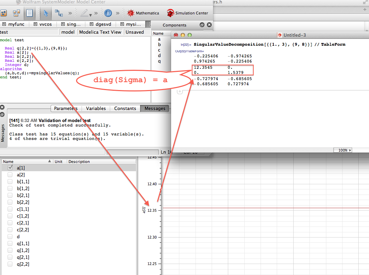Click the Unsaved status label
Screen dimensions: 369x275
point(135,32)
